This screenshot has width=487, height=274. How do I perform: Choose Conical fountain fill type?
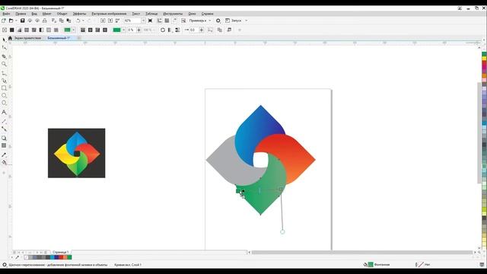[x=97, y=30]
